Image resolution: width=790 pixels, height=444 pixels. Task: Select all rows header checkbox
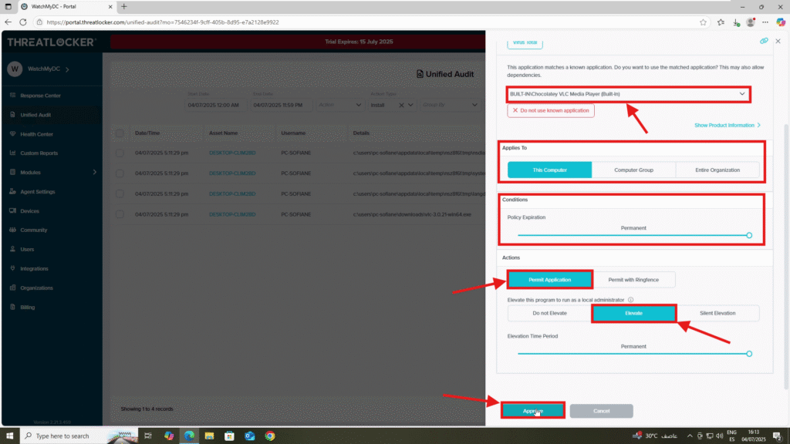coord(120,133)
